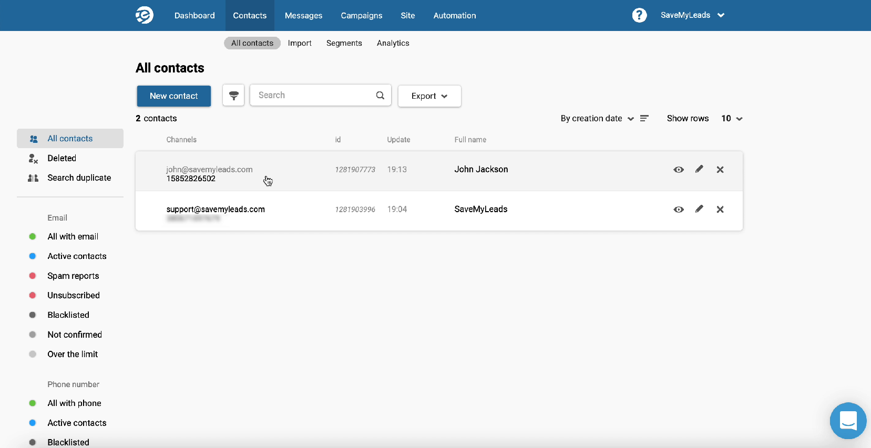Remove SaveMyLeads contact with X icon
The height and width of the screenshot is (448, 871).
(720, 210)
